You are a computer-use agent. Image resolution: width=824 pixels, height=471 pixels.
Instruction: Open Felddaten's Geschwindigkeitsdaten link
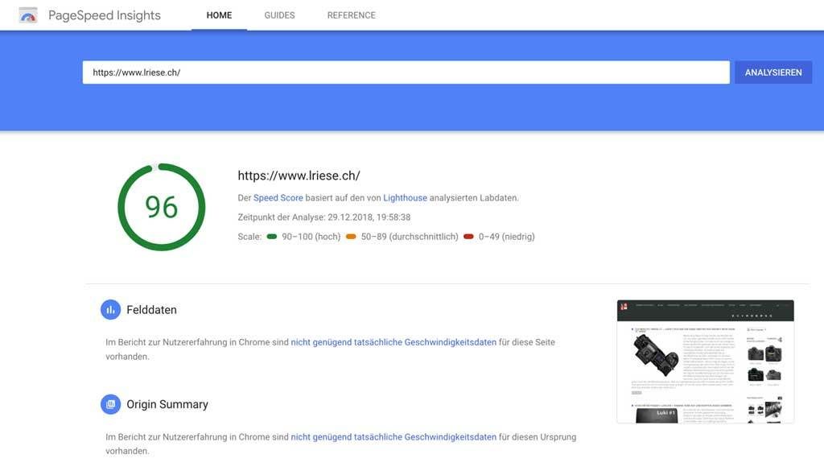click(x=393, y=342)
